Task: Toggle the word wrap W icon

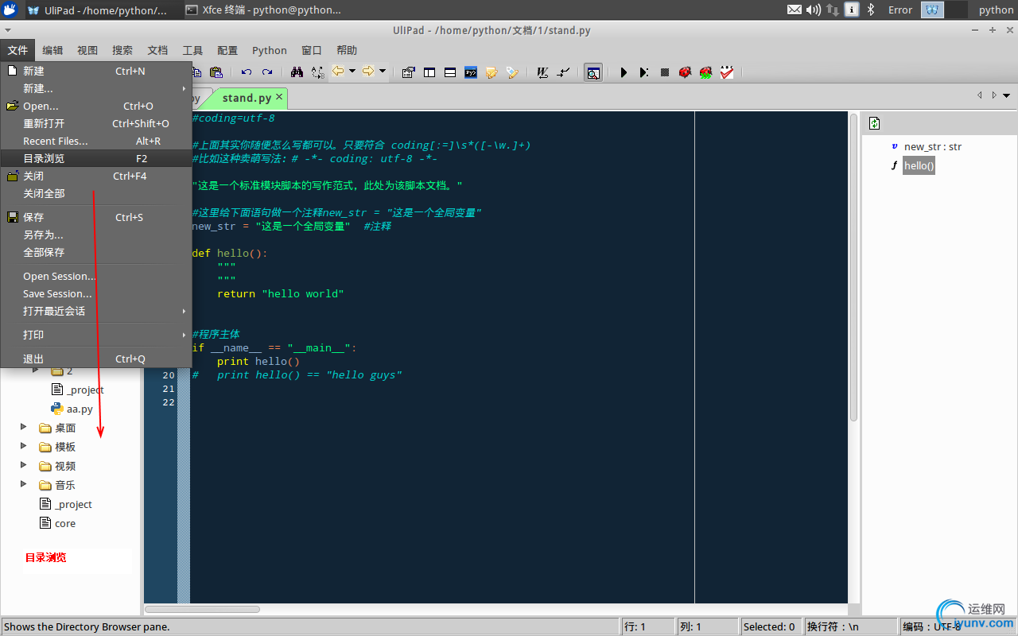Action: point(542,72)
